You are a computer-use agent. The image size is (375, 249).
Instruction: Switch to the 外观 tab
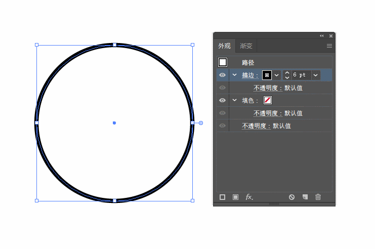224,46
